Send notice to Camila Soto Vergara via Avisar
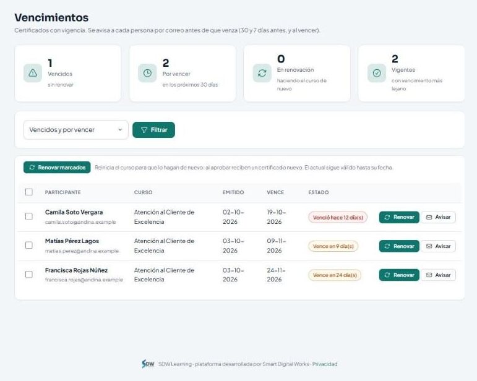 pyautogui.click(x=439, y=217)
